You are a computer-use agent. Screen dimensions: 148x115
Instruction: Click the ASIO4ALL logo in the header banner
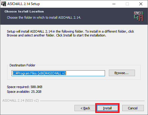(x=139, y=16)
